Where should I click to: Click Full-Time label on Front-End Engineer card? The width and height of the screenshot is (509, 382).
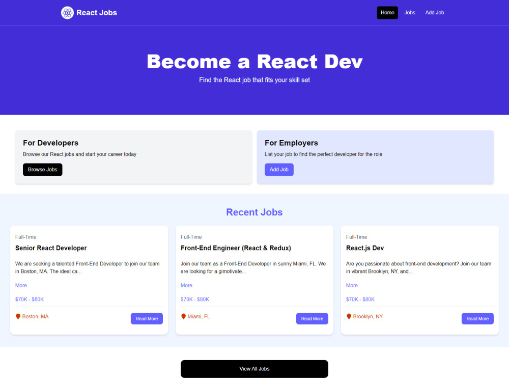[x=191, y=237]
